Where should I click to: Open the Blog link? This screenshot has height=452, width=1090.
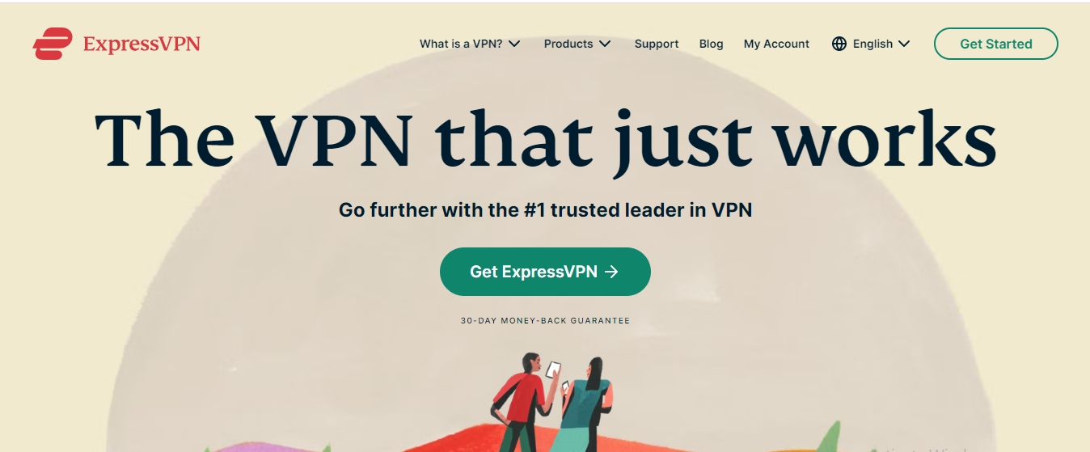coord(711,44)
